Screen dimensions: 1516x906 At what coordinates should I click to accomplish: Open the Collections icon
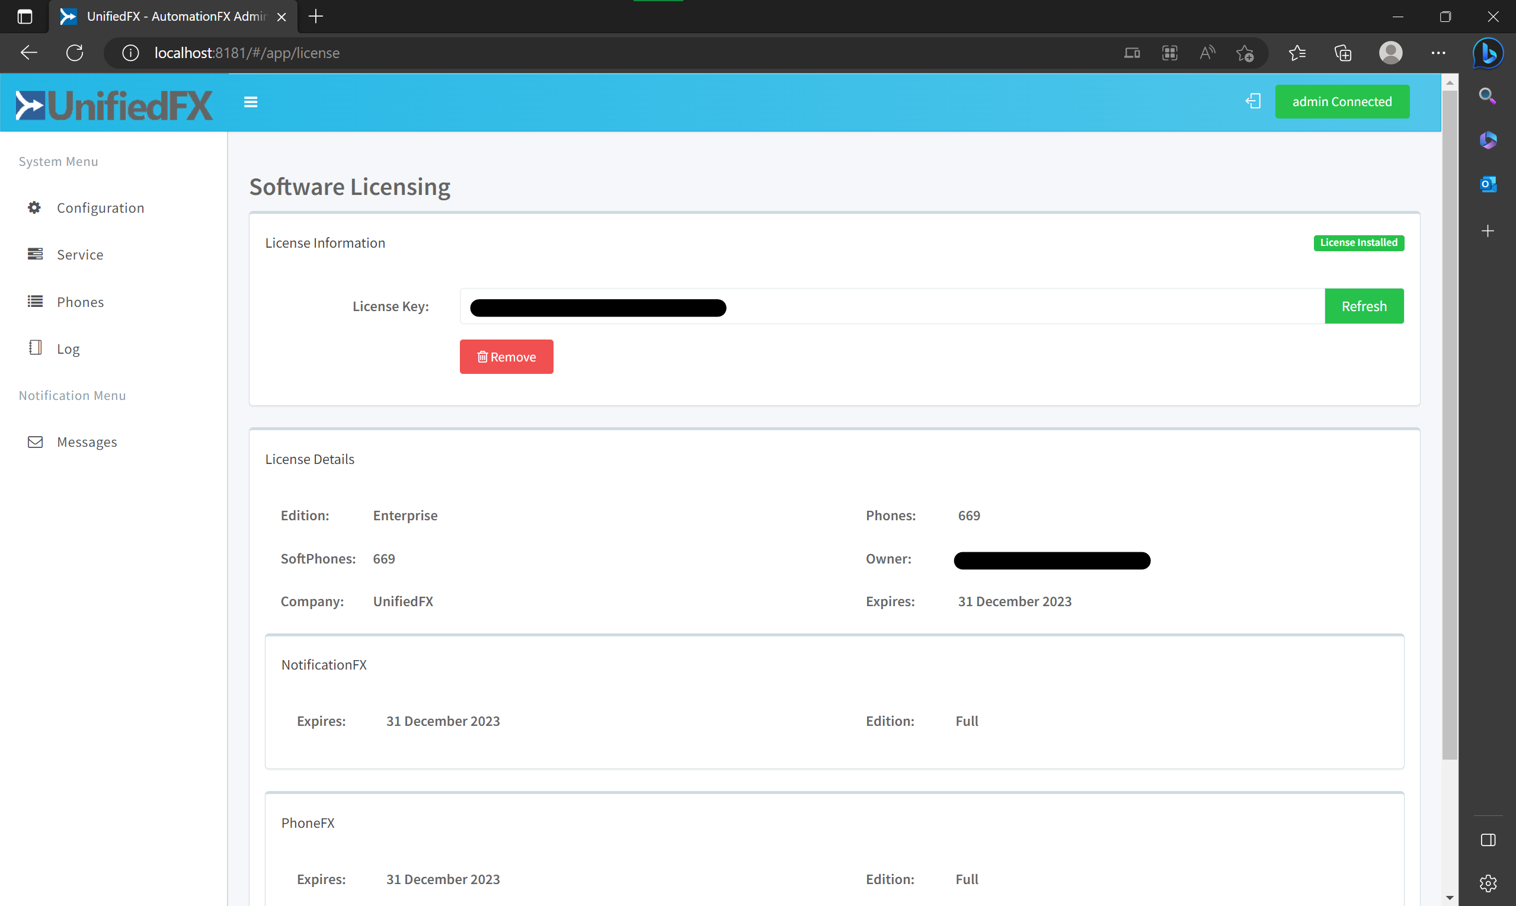[1342, 53]
